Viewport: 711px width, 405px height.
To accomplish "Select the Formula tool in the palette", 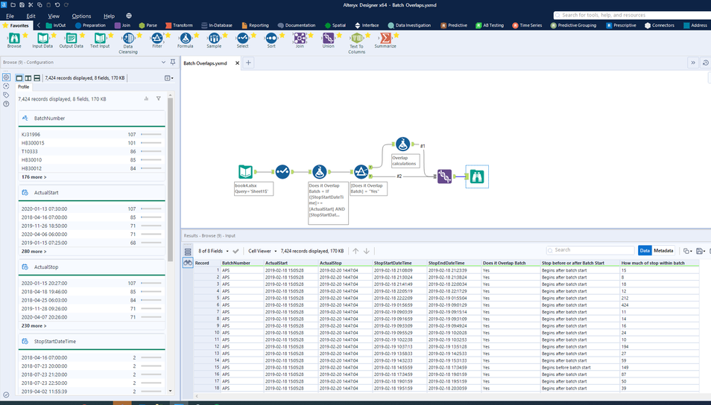I will (x=185, y=39).
